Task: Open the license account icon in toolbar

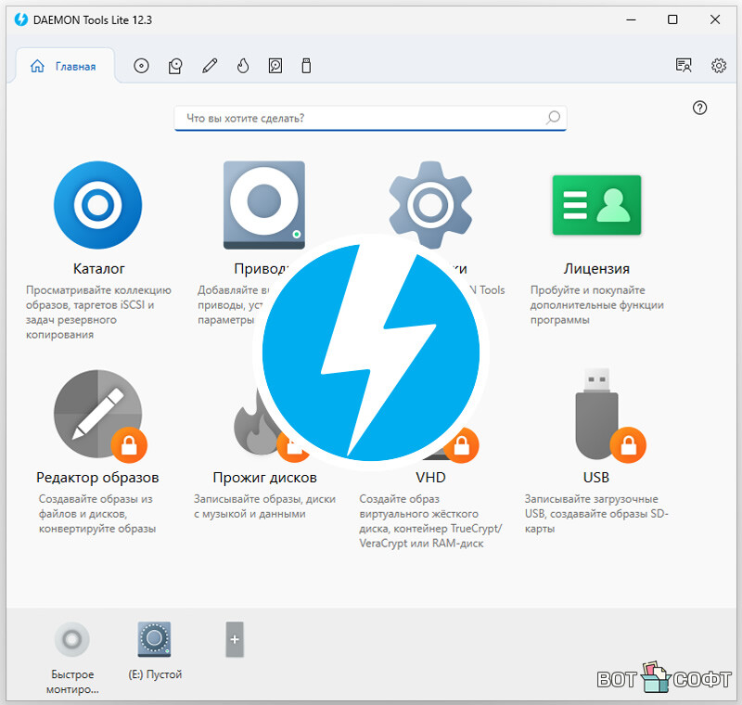Action: click(684, 65)
